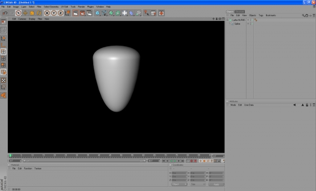Screen dimensions: 316x191
Task: Select the Use Polygon tool in left palette
Action: (4, 65)
